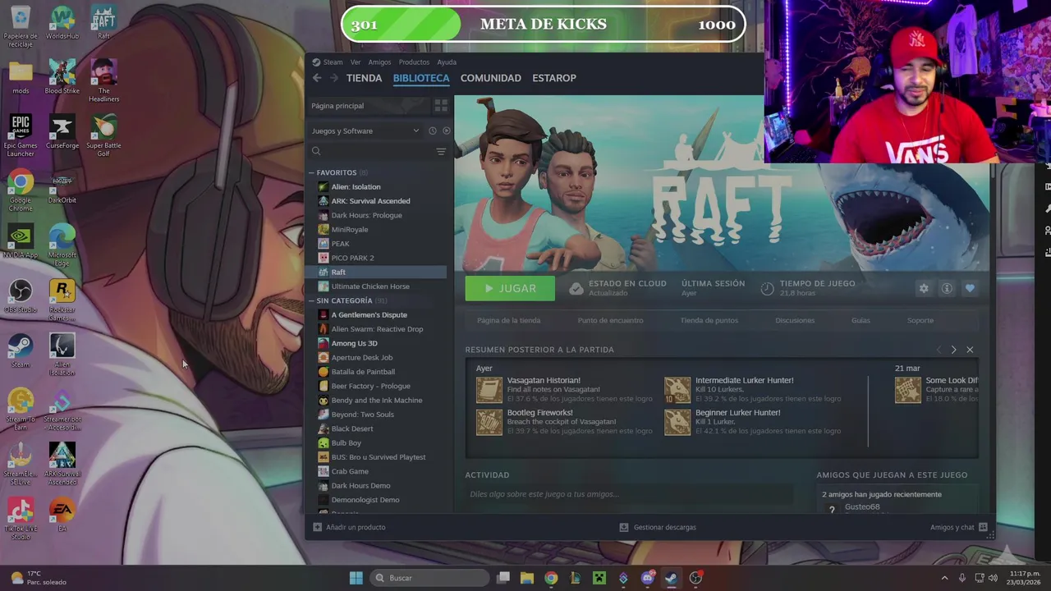Switch to the TIENDA tab
The height and width of the screenshot is (591, 1051).
364,78
